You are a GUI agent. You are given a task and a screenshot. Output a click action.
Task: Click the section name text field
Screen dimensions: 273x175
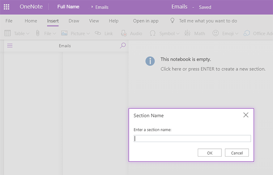[192, 139]
